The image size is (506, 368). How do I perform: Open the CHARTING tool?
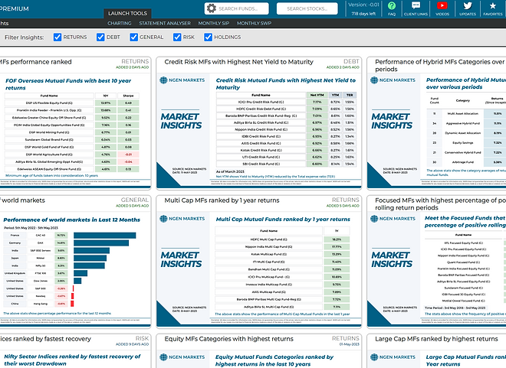tap(120, 23)
